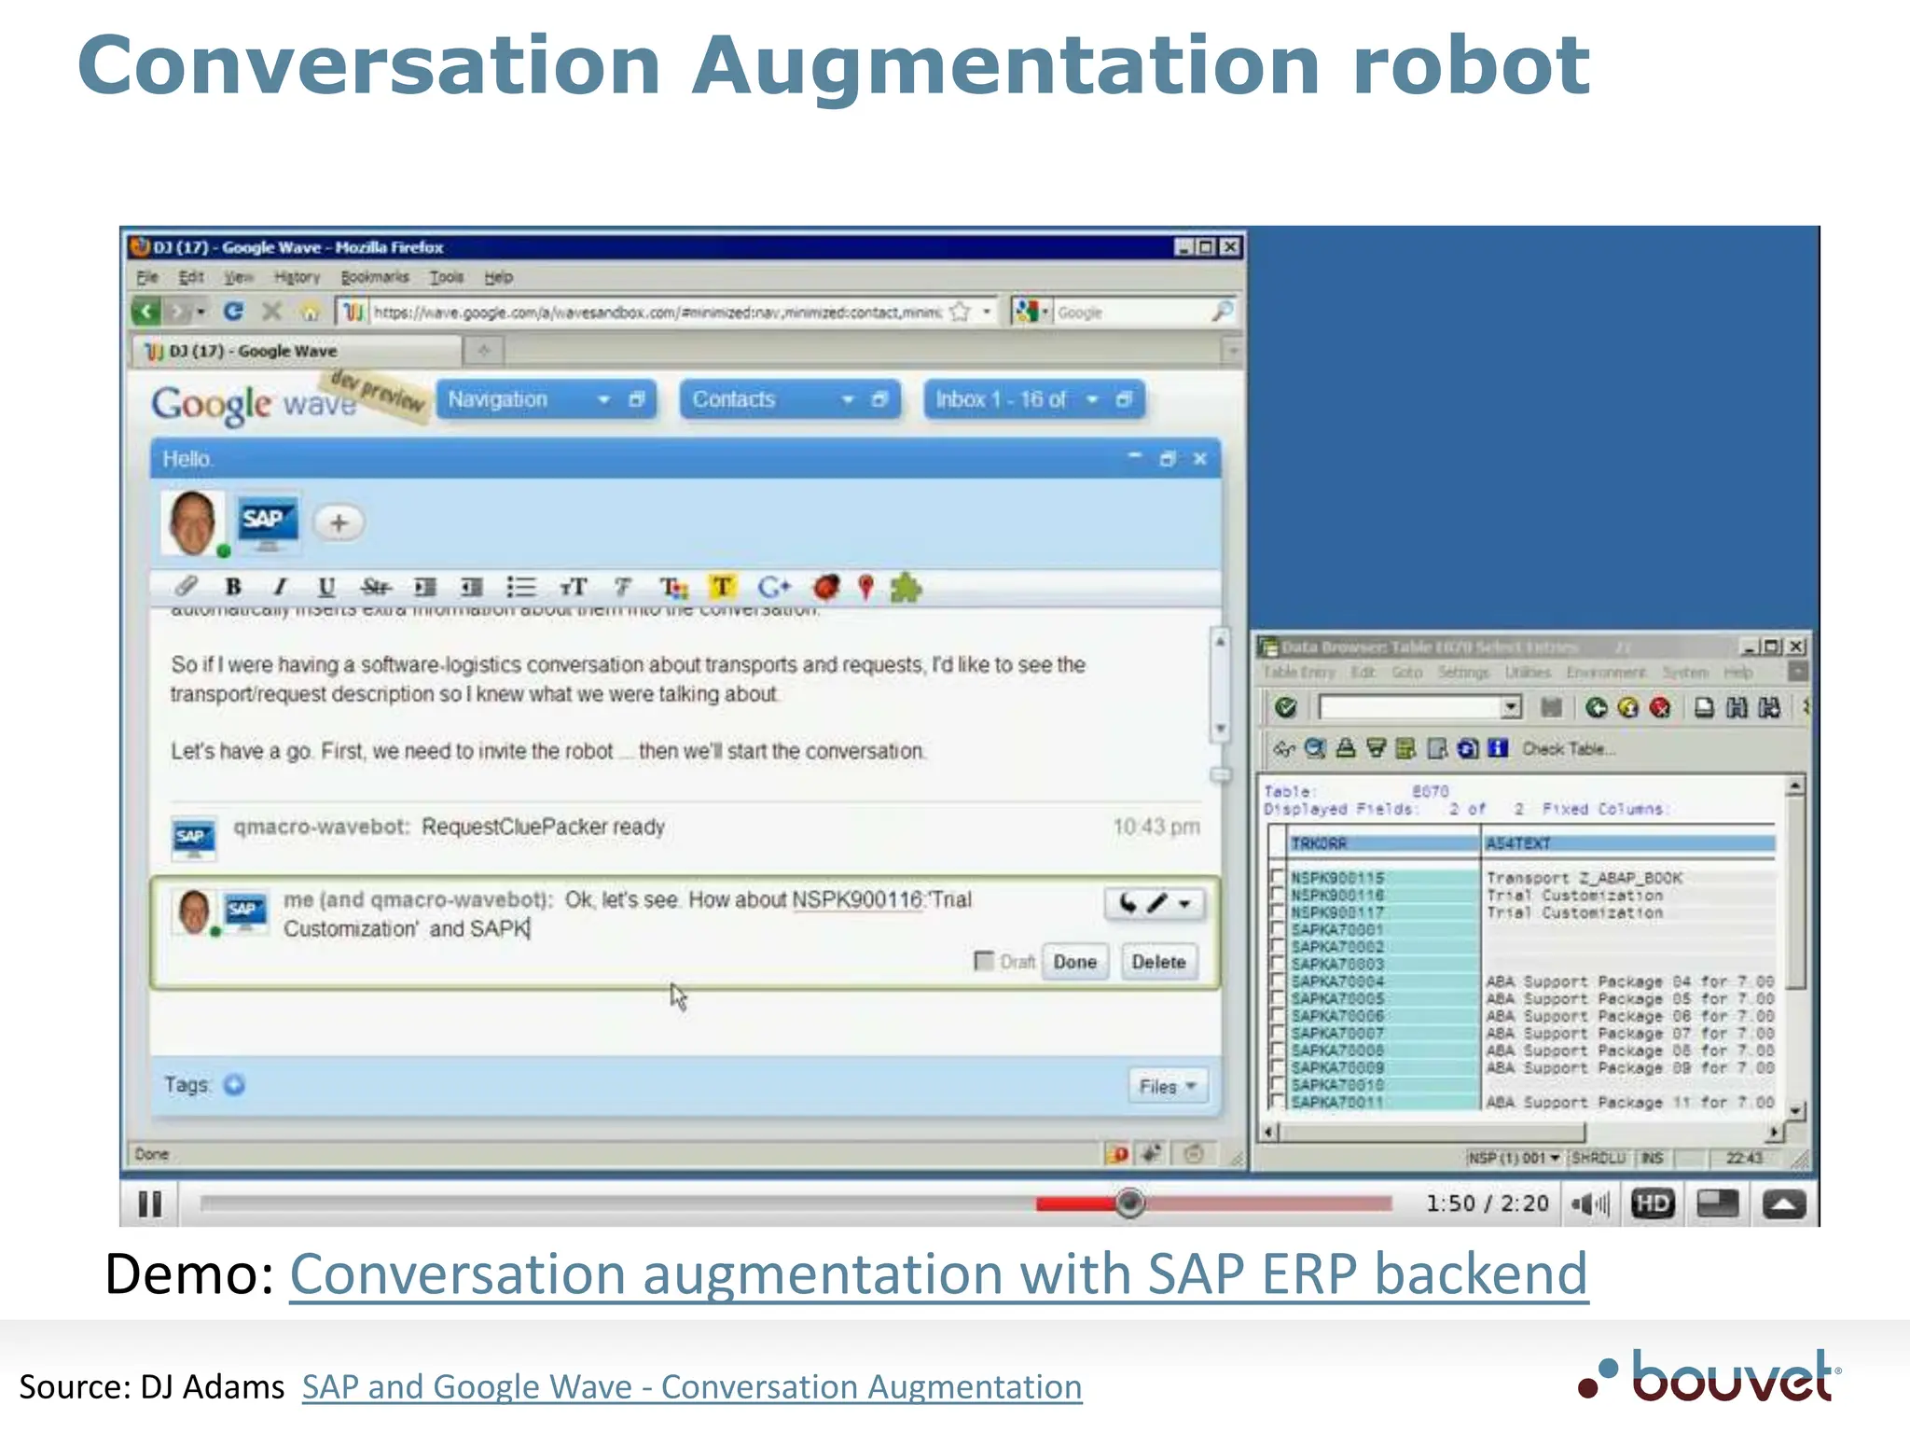The width and height of the screenshot is (1910, 1433).
Task: Toggle the HD quality button
Action: [1653, 1203]
